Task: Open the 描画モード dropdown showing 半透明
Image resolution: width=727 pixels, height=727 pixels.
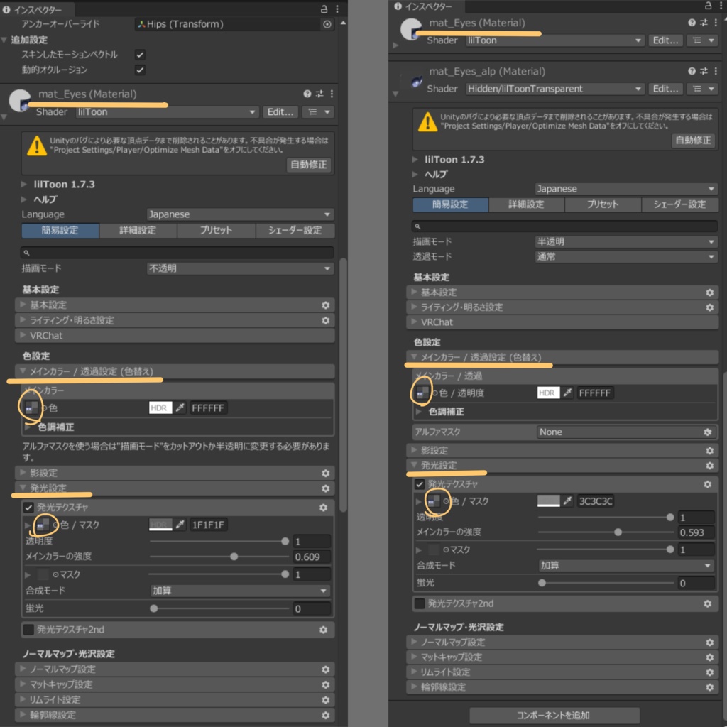Action: [625, 241]
